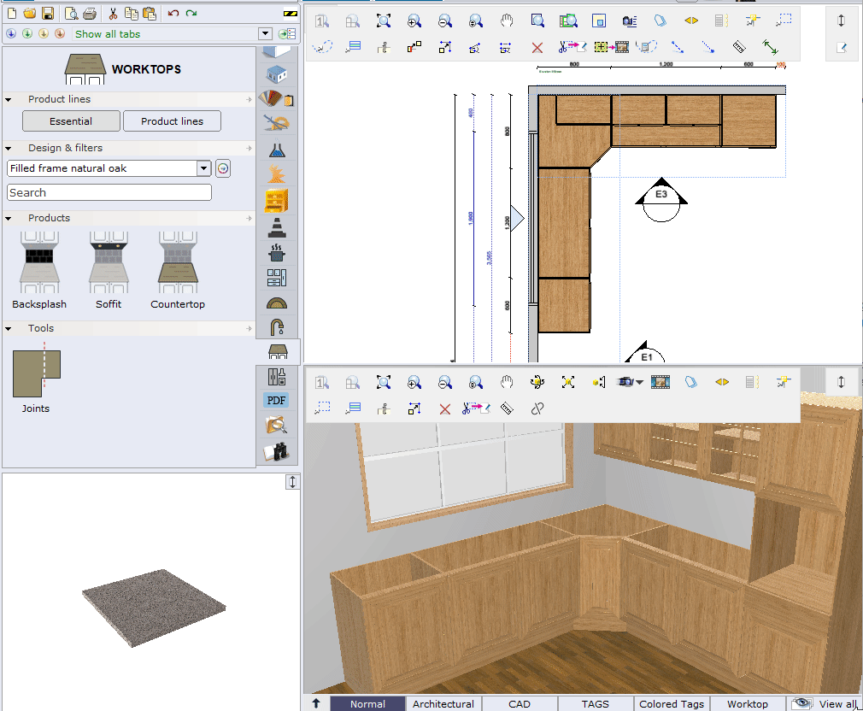Open print preview

pyautogui.click(x=71, y=13)
